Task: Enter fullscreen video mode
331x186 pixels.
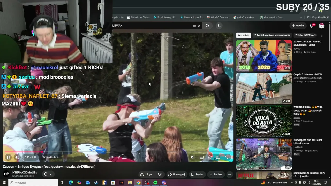Action: 226,157
